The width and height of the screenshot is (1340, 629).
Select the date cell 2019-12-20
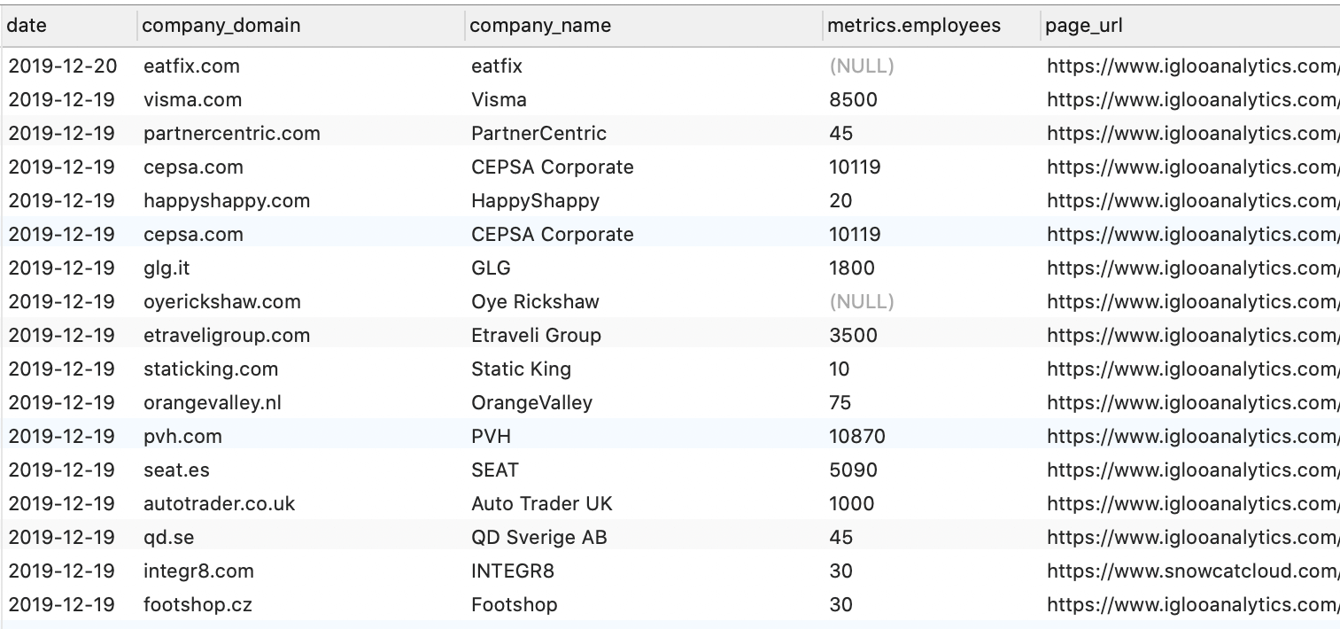pyautogui.click(x=61, y=66)
